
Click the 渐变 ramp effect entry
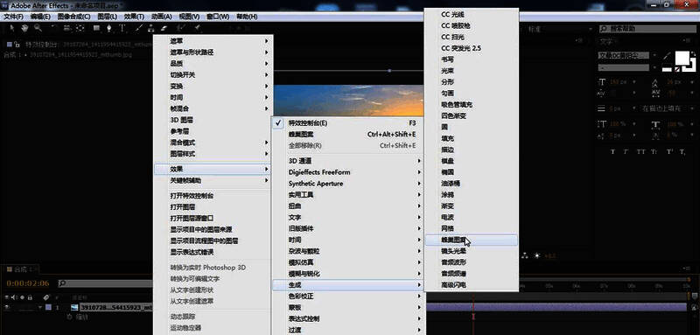pyautogui.click(x=472, y=206)
